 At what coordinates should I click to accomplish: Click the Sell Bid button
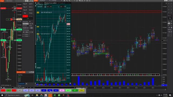[x=31, y=10]
